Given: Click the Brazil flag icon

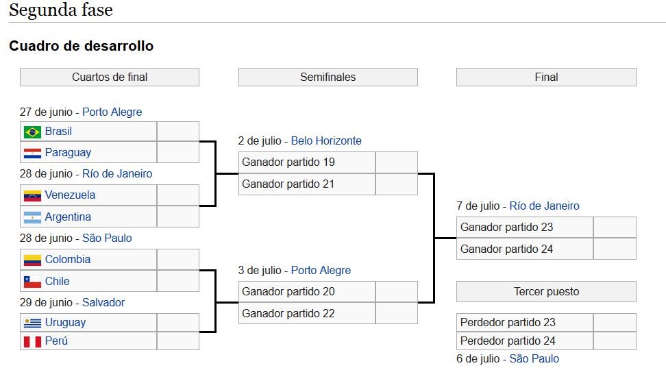Looking at the screenshot, I should click(32, 132).
